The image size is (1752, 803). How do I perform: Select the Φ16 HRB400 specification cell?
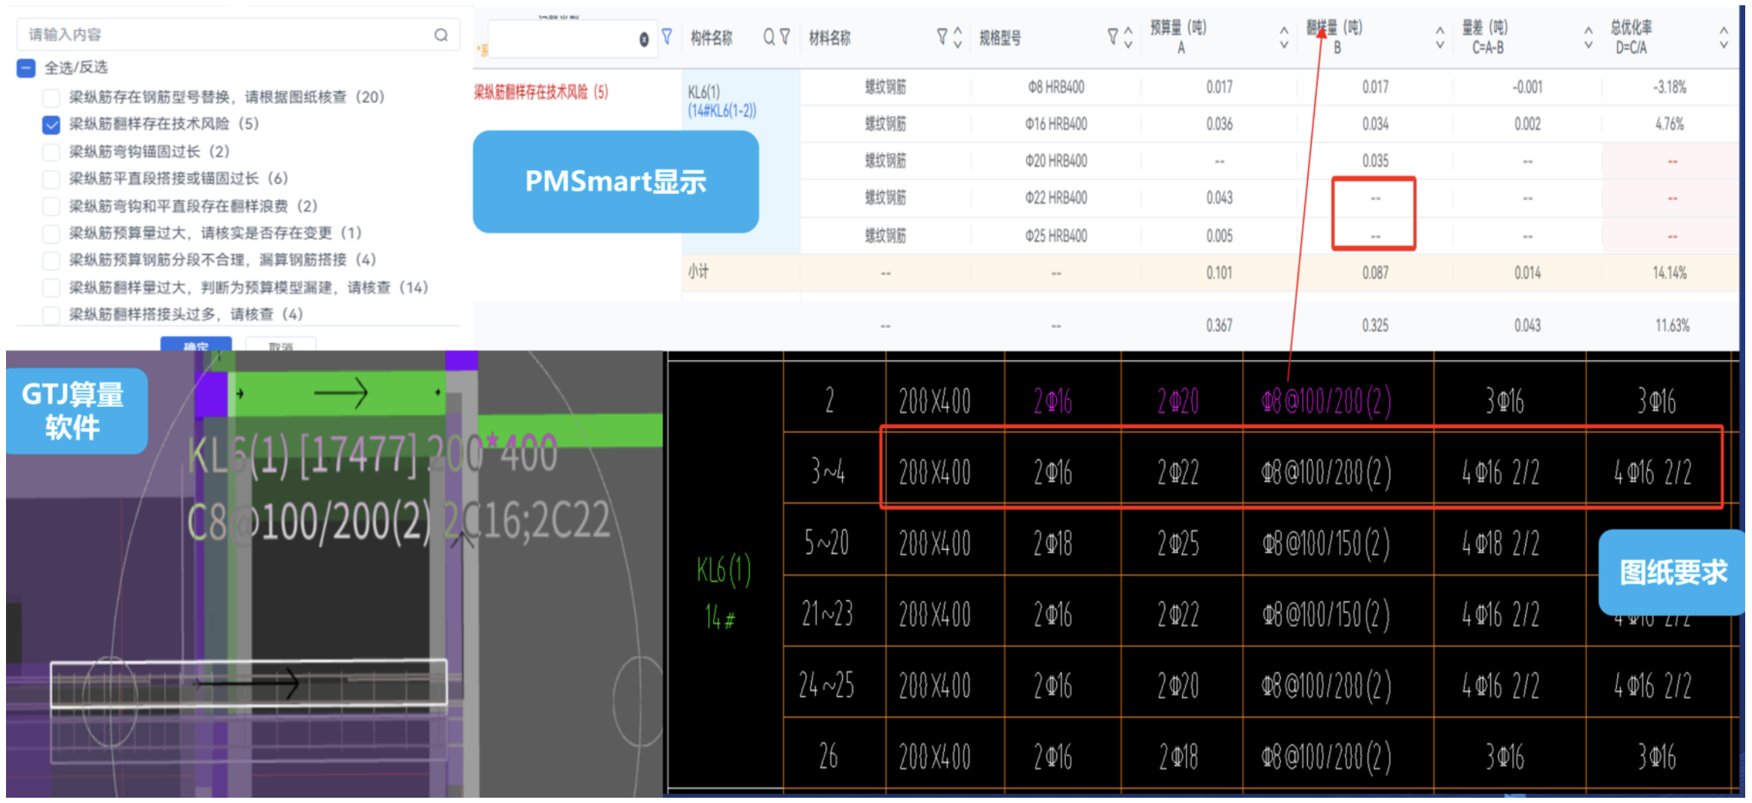[x=1055, y=124]
